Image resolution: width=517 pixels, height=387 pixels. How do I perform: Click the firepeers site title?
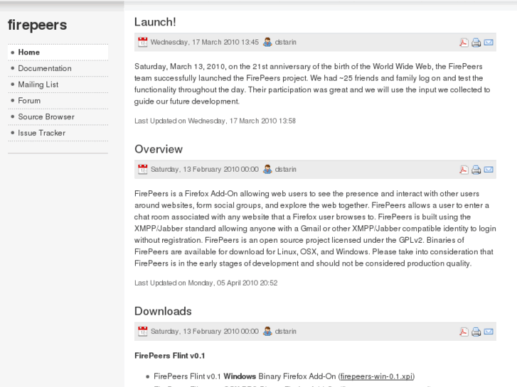point(37,26)
